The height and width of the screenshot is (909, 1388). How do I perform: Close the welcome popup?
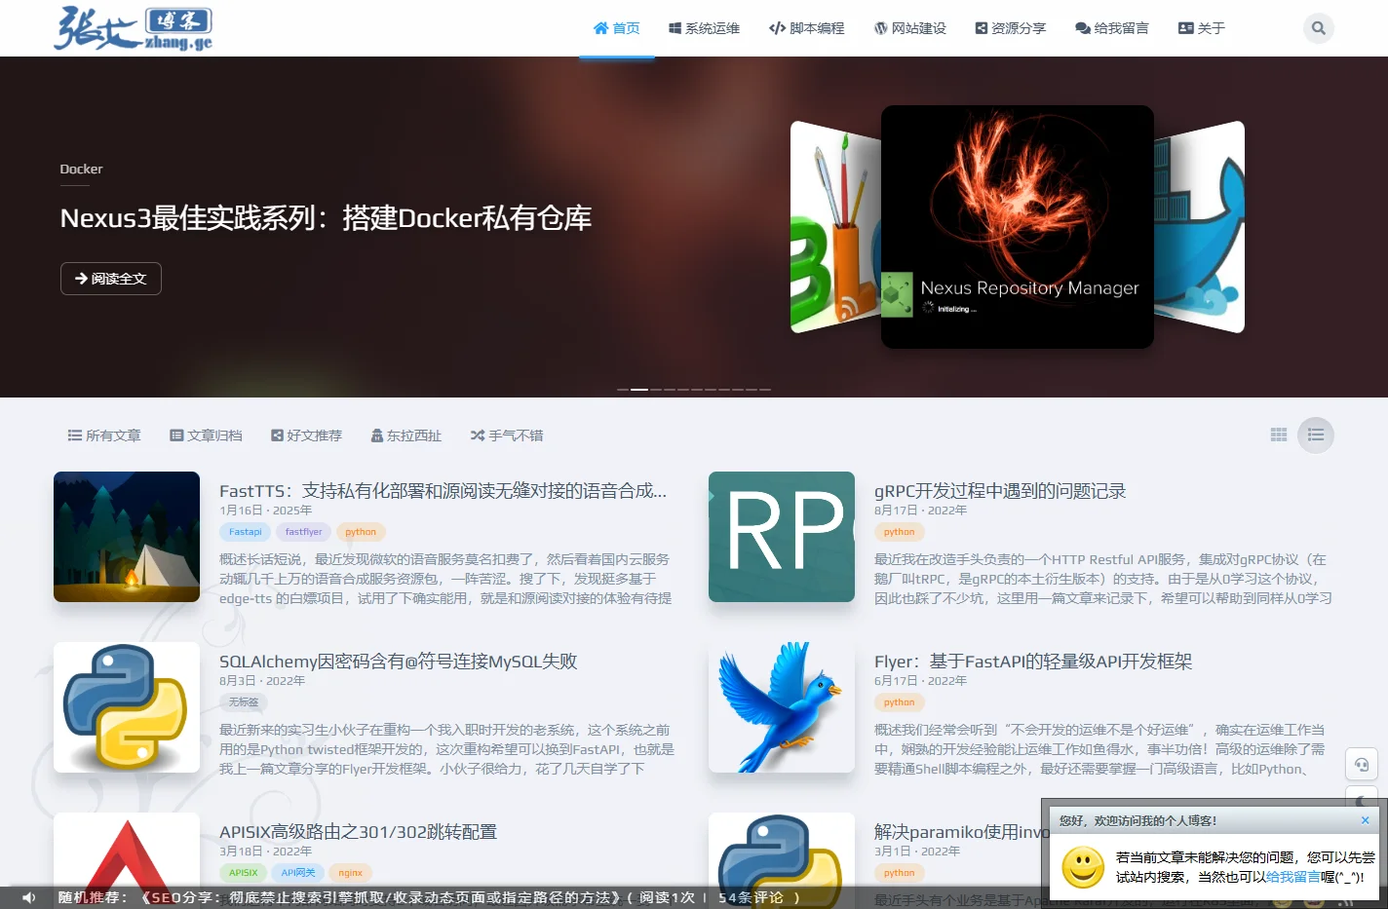point(1365,820)
